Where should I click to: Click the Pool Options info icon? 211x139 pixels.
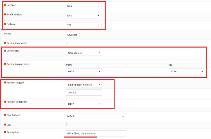(5, 115)
